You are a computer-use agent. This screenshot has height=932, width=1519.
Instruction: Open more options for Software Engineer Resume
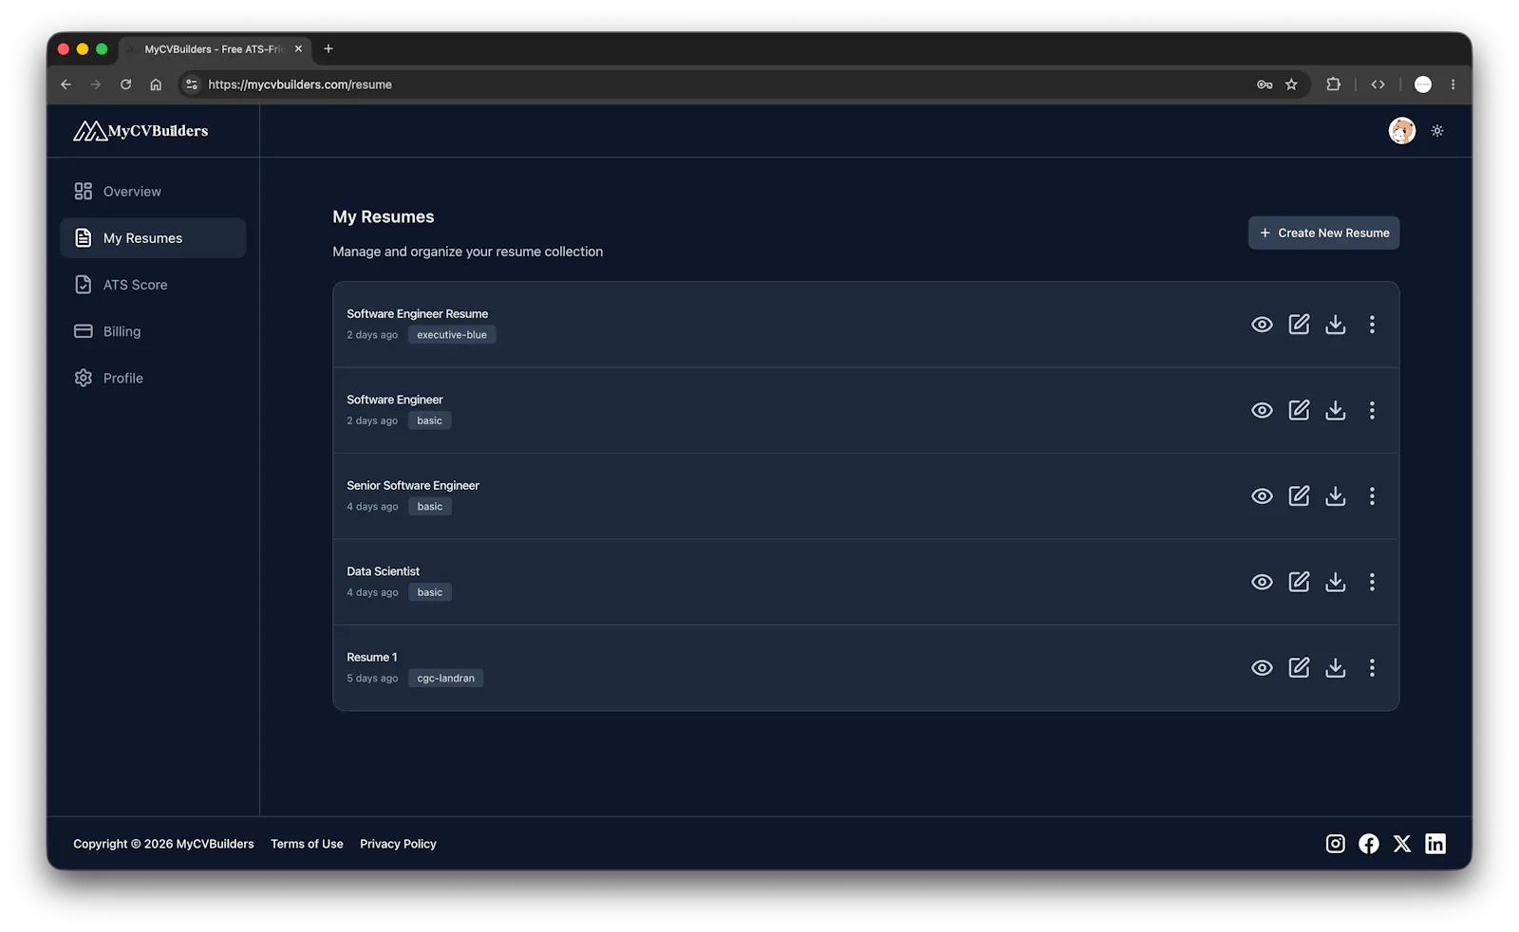(x=1372, y=325)
